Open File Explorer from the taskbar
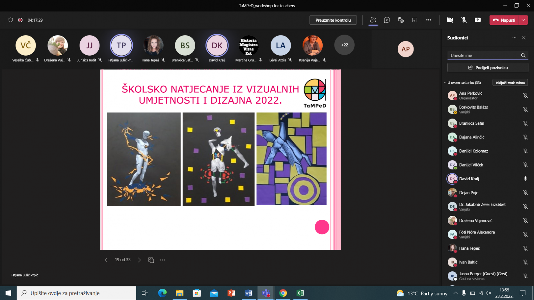This screenshot has width=534, height=300. pyautogui.click(x=179, y=293)
